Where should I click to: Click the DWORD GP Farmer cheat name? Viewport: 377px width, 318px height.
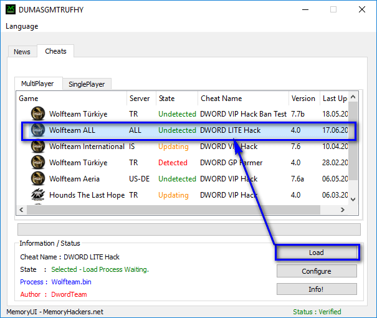pos(231,162)
